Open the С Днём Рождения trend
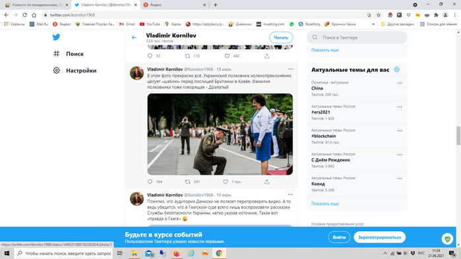This screenshot has width=461, height=259. [x=357, y=160]
